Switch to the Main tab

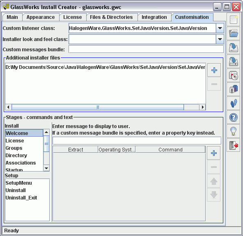pyautogui.click(x=12, y=17)
